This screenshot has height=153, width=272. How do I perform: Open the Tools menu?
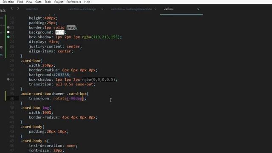pyautogui.click(x=48, y=2)
